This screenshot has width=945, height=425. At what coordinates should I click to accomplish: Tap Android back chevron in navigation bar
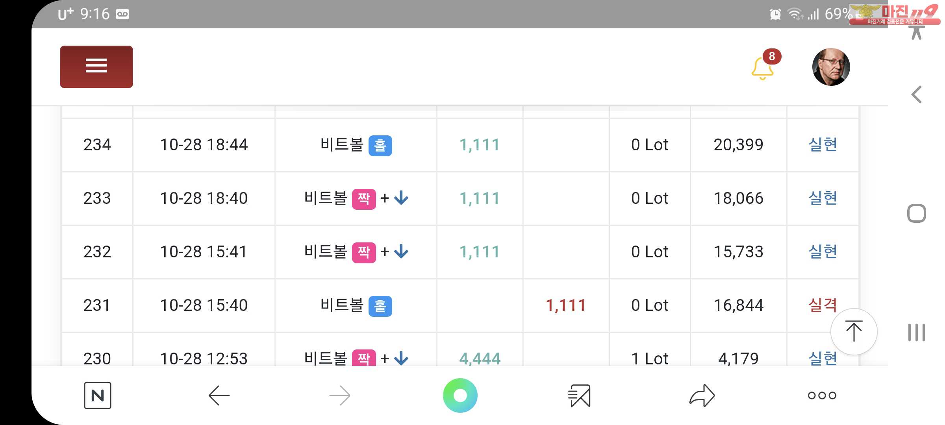coord(917,94)
